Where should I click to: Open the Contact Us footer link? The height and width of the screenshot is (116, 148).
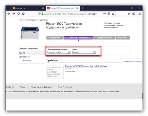(10, 87)
